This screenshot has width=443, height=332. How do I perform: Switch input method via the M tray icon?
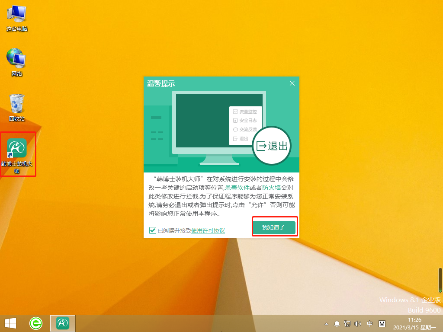tap(382, 323)
